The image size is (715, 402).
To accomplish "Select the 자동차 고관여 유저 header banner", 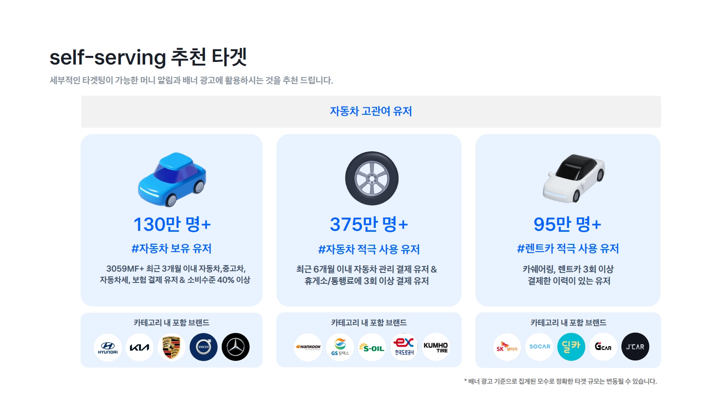I will coord(371,112).
